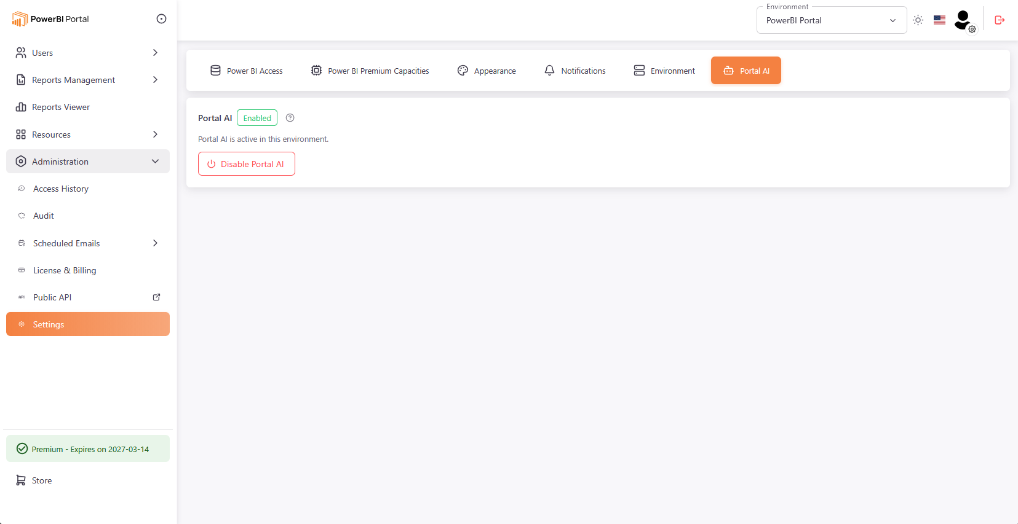Expand the Resources chevron
Screen dimensions: 1018x524
pyautogui.click(x=155, y=135)
